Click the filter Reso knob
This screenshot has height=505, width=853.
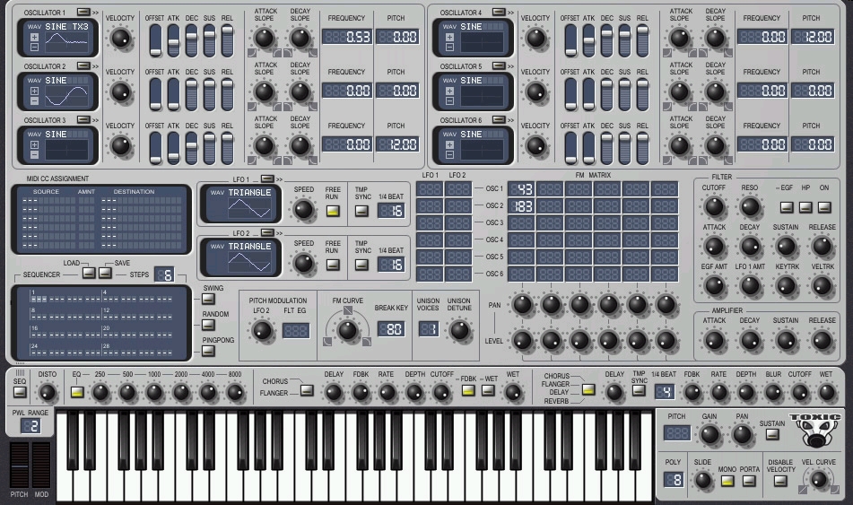coord(750,207)
